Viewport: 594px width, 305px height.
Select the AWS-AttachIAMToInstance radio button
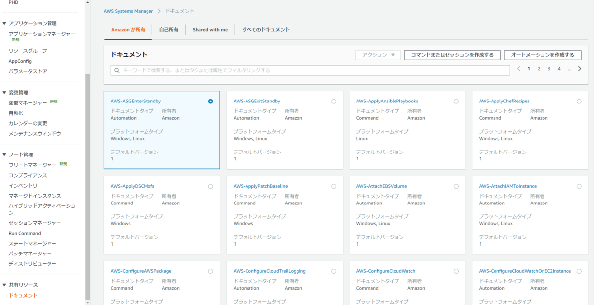[579, 186]
